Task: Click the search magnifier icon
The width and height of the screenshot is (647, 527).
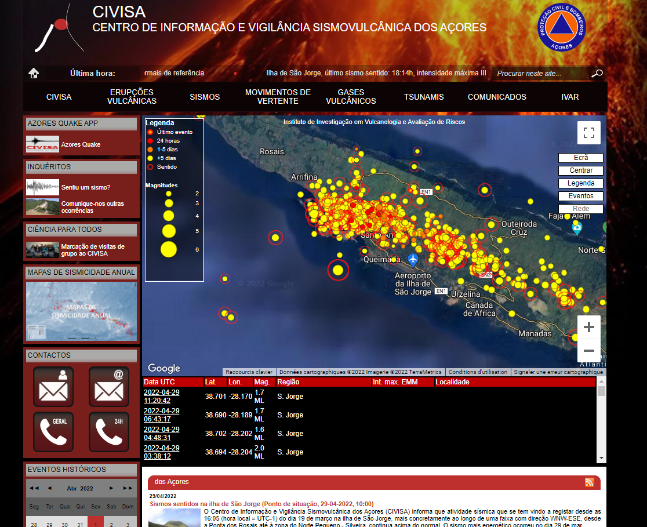Action: pyautogui.click(x=597, y=74)
